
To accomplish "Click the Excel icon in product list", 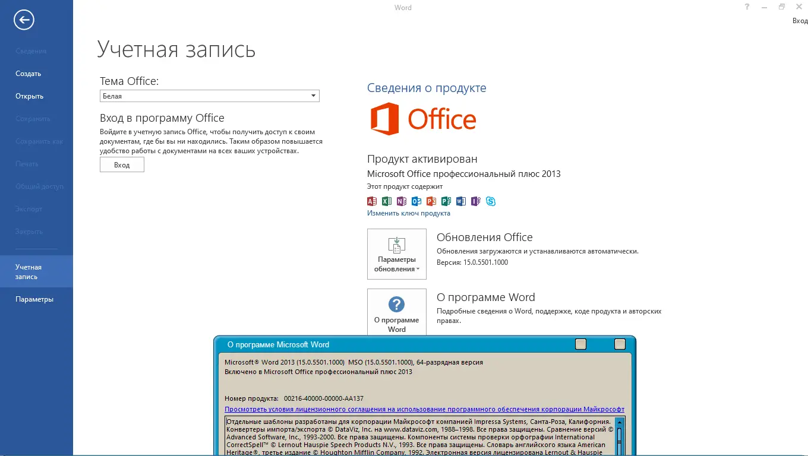I will (x=387, y=201).
